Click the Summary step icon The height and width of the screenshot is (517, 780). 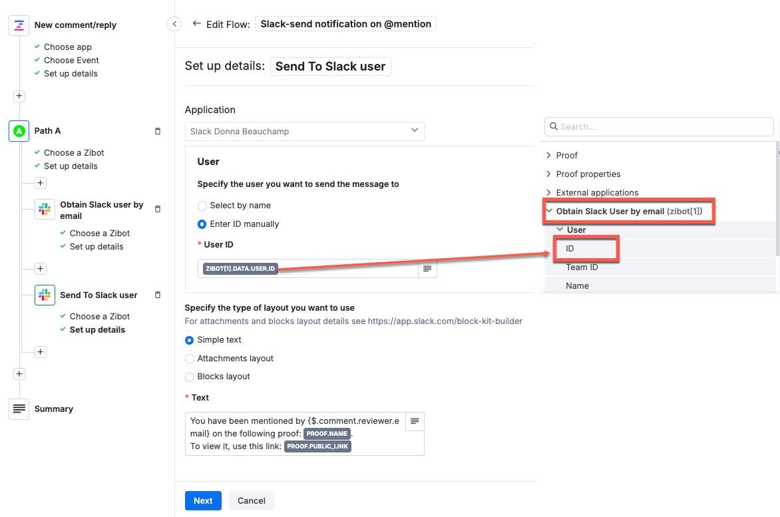point(19,409)
